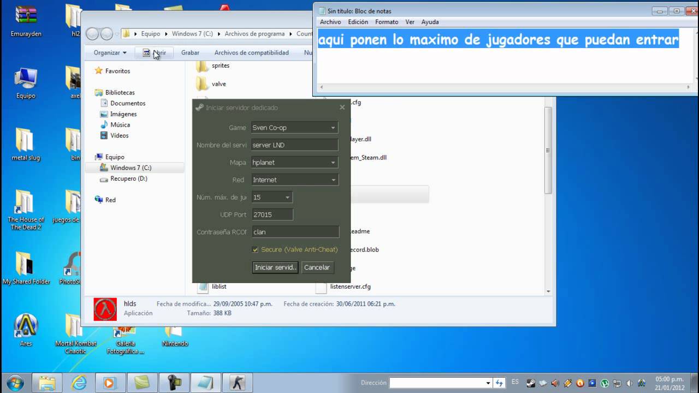Click the Explorer vertical scrollbar
699x393 pixels.
pyautogui.click(x=548, y=150)
